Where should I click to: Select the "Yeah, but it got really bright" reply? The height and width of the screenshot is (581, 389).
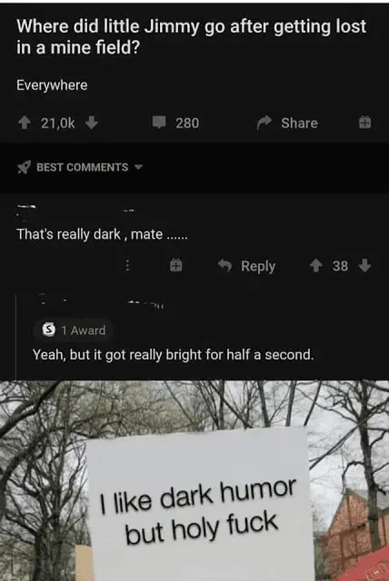pos(174,355)
